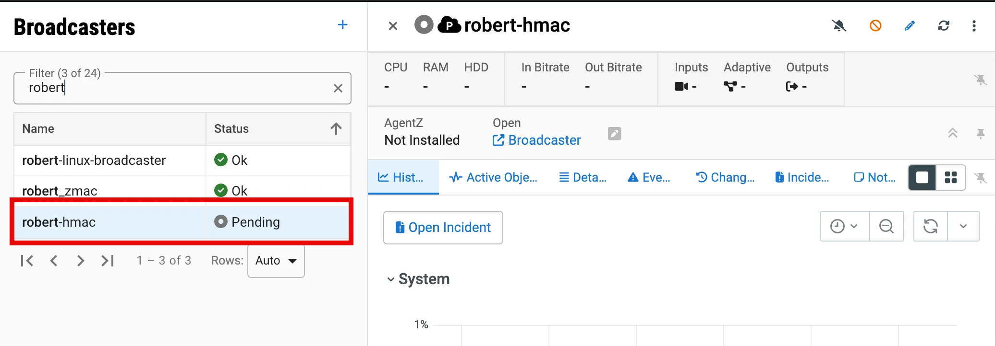The image size is (996, 346).
Task: Open the Changes tab
Action: point(725,177)
